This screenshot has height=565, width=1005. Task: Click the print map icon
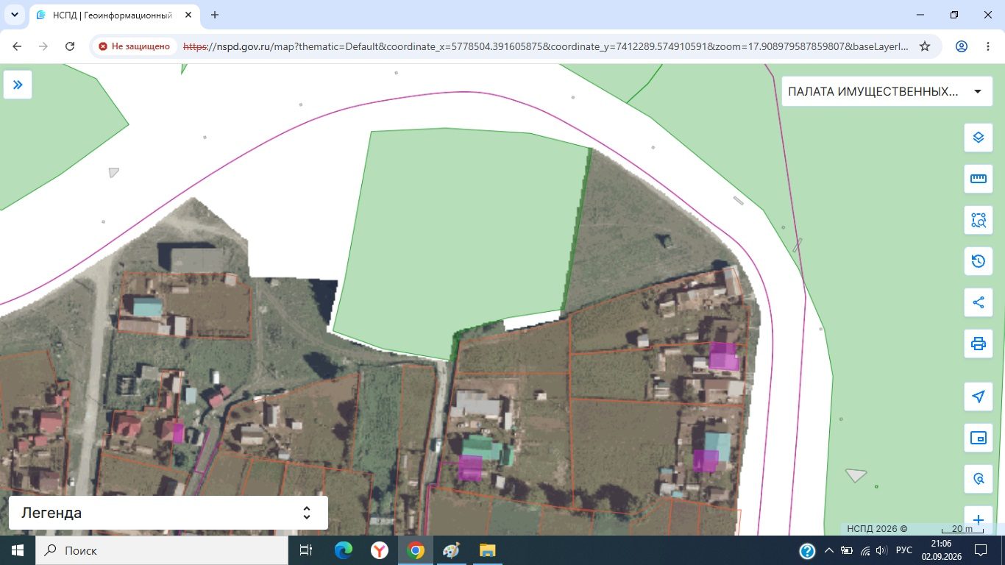(x=978, y=344)
